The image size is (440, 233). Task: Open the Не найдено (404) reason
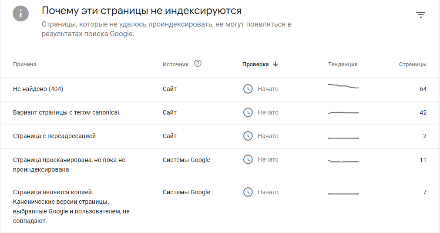[38, 89]
